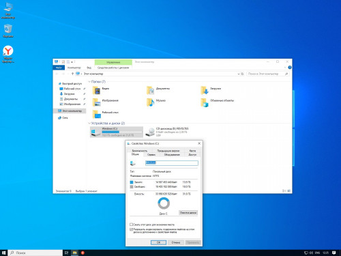
Task: Click File Explorer taskbar icon
Action: [74, 253]
